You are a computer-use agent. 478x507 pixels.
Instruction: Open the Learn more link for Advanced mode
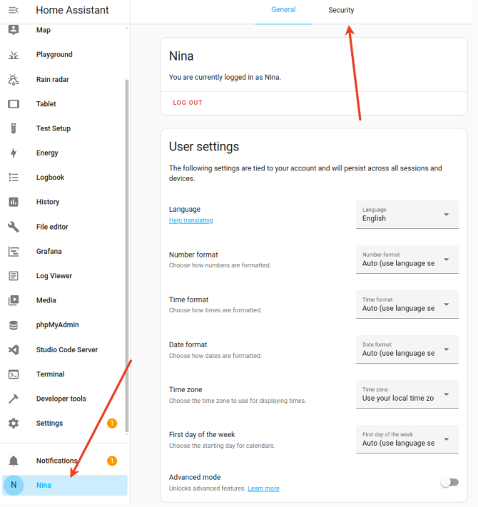[x=263, y=488]
